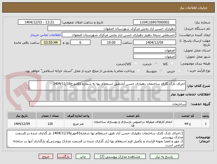Click the need number field 1104116907000002
Viewport: 217px width, 164px height.
[x=155, y=22]
